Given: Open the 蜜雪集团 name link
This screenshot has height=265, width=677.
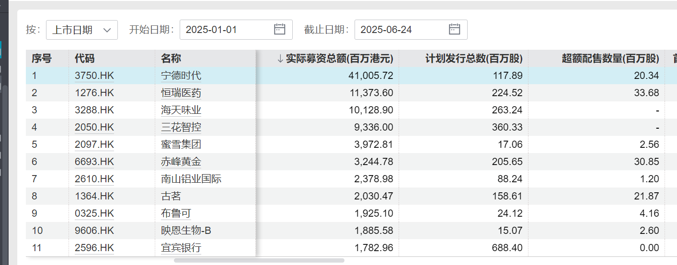Looking at the screenshot, I should coord(181,144).
